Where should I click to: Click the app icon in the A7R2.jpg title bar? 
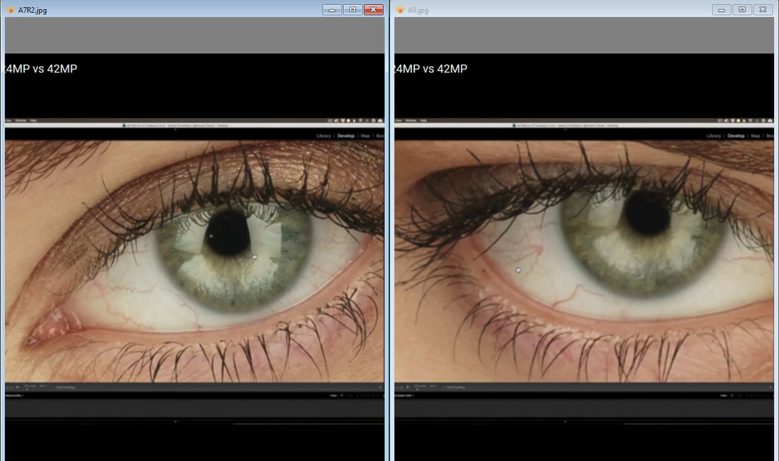[11, 10]
